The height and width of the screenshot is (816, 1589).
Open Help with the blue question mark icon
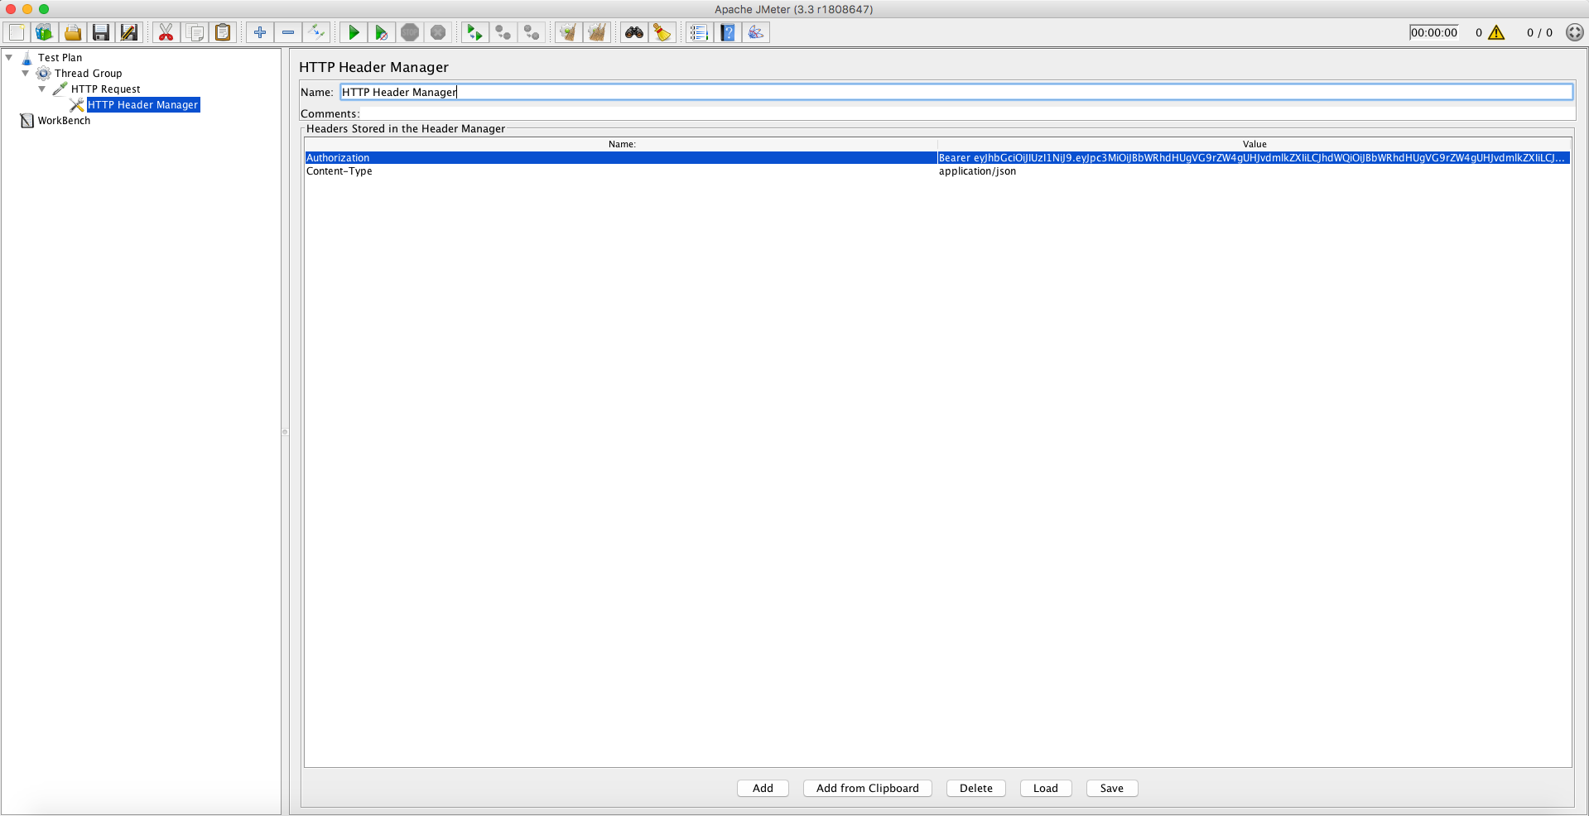(728, 32)
